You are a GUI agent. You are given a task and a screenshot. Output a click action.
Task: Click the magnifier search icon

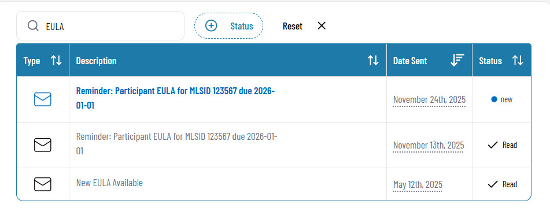pyautogui.click(x=33, y=25)
